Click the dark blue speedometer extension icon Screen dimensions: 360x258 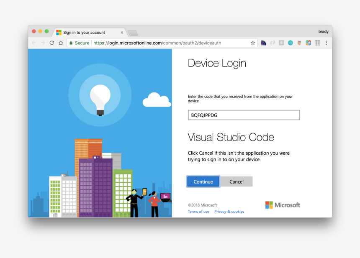263,43
